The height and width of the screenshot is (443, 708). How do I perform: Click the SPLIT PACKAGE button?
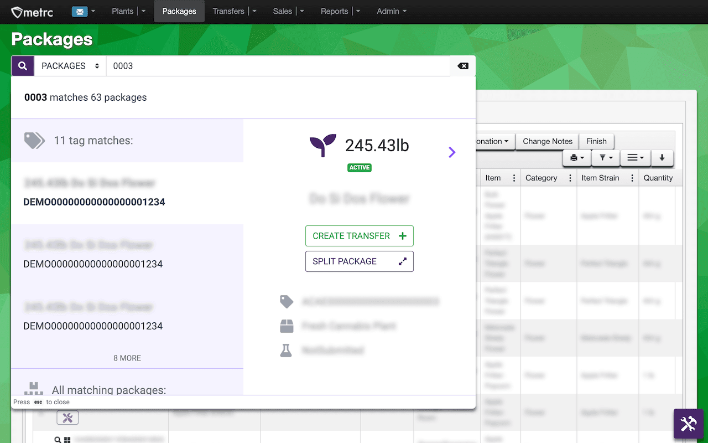(360, 261)
